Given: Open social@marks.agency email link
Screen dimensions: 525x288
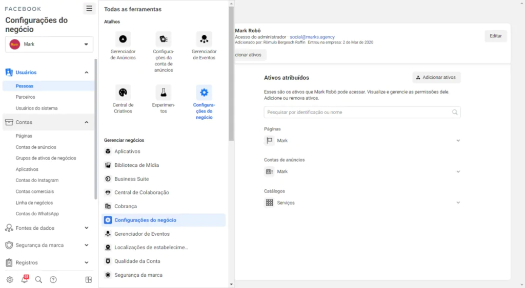Looking at the screenshot, I should tap(312, 37).
